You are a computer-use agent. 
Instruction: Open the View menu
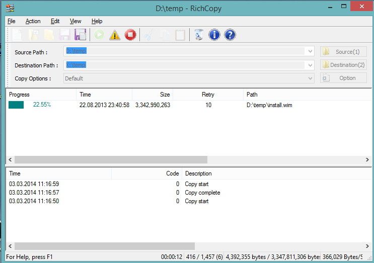[x=76, y=21]
